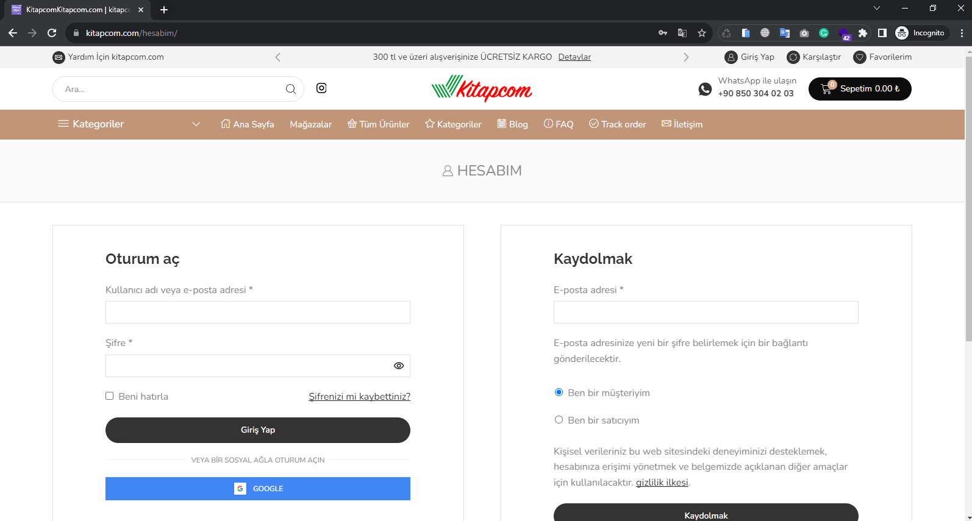Click the translate page icon
This screenshot has width=972, height=521.
coord(682,33)
